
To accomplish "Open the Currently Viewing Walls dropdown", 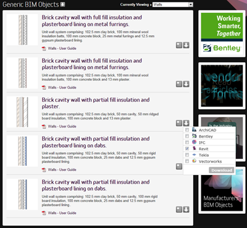I will (x=173, y=4).
